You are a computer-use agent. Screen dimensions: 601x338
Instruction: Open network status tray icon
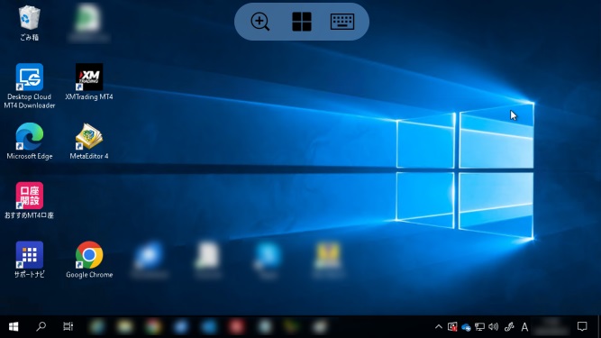click(479, 327)
